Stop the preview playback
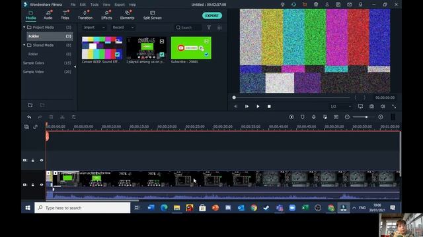 (x=269, y=107)
